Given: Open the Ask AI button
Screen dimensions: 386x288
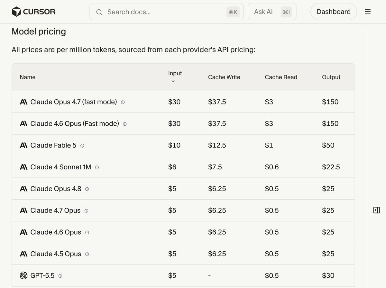Looking at the screenshot, I should coord(272,12).
